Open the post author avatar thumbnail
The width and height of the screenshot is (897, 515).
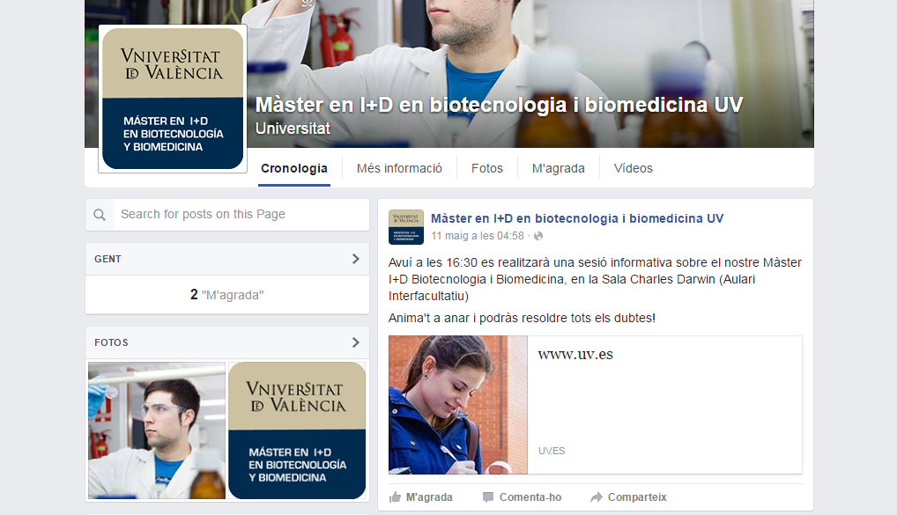coord(406,227)
